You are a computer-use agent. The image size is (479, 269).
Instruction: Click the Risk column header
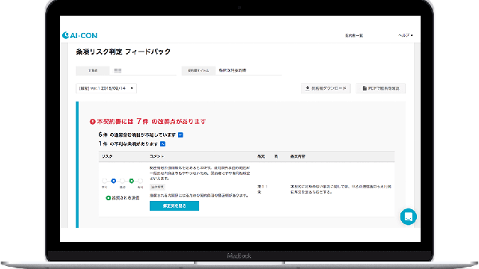tap(107, 156)
